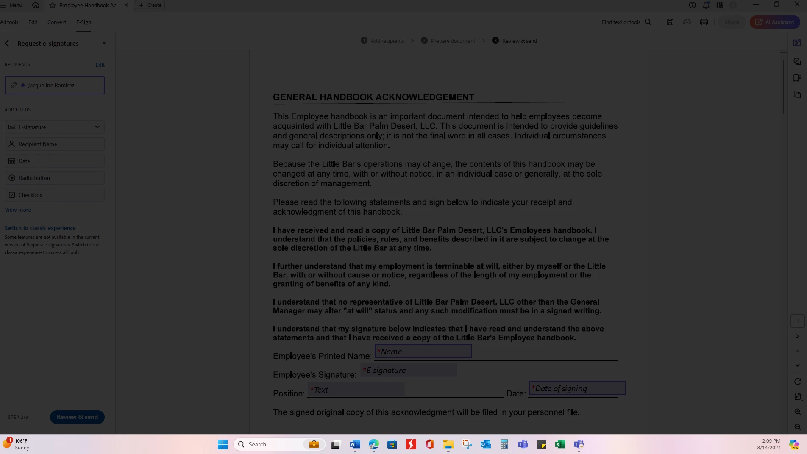This screenshot has height=454, width=807.
Task: Open Outlook from the taskbar
Action: [x=485, y=444]
